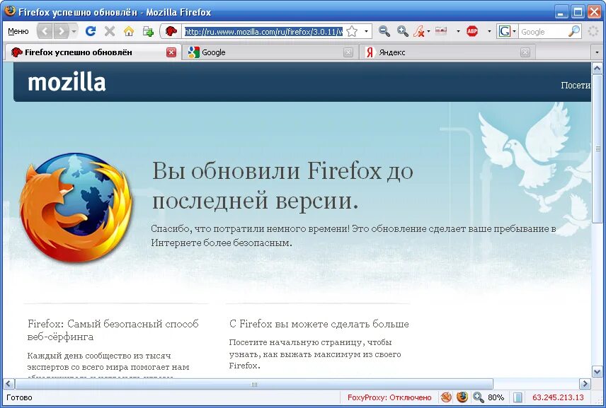Click the vertical scrollbar down arrow
The image size is (606, 408).
597,371
